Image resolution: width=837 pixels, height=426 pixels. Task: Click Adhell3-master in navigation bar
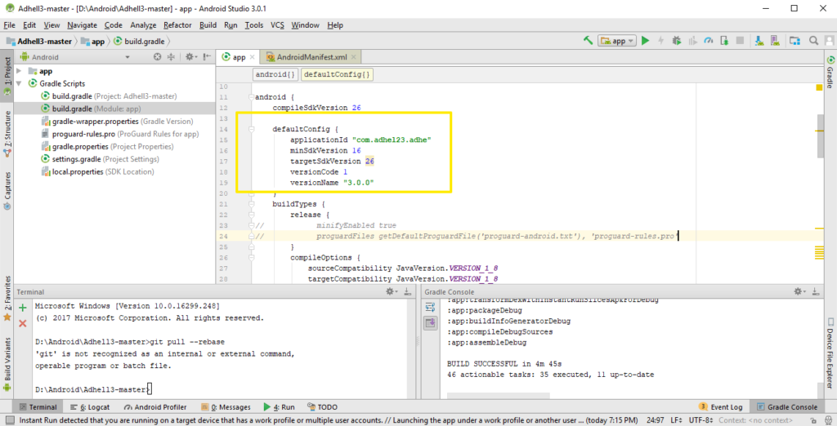(x=39, y=41)
